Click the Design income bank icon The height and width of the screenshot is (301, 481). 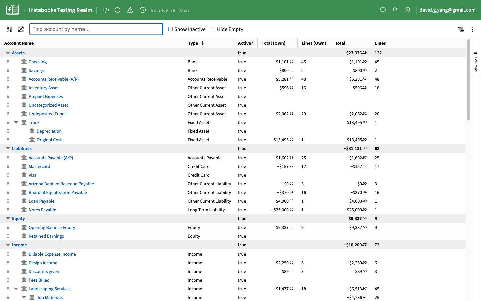click(24, 263)
